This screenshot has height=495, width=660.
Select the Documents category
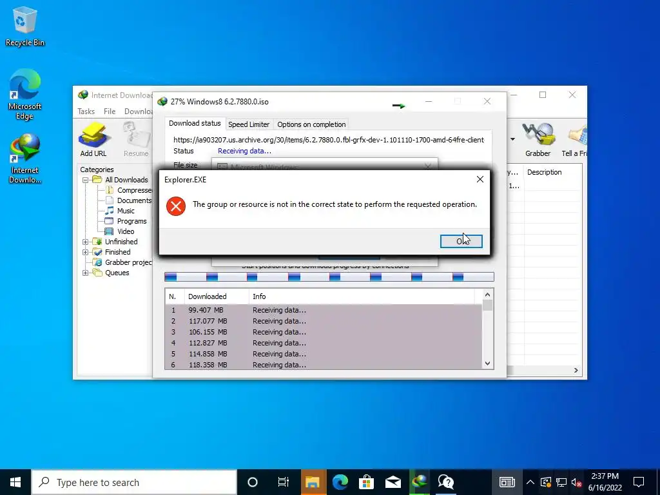click(x=134, y=200)
